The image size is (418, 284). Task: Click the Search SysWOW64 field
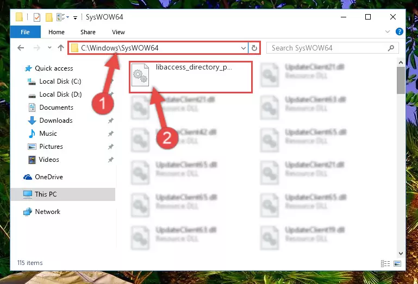[333, 48]
